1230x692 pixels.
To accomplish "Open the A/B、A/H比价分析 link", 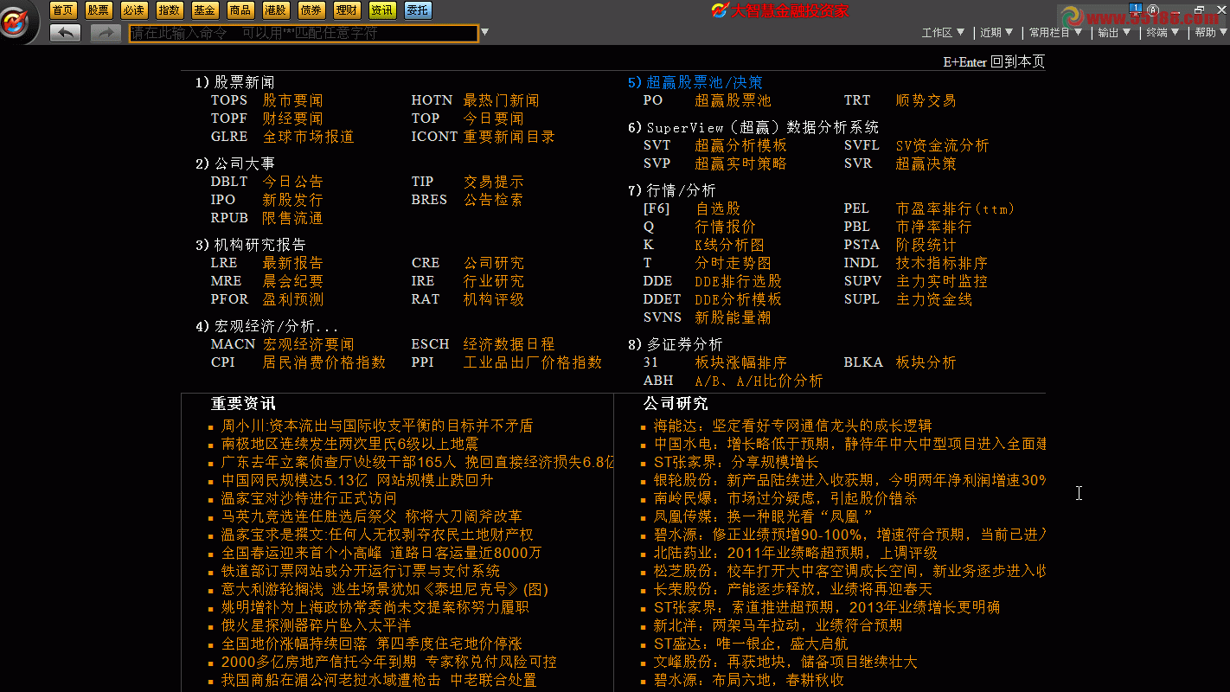I will (x=759, y=381).
